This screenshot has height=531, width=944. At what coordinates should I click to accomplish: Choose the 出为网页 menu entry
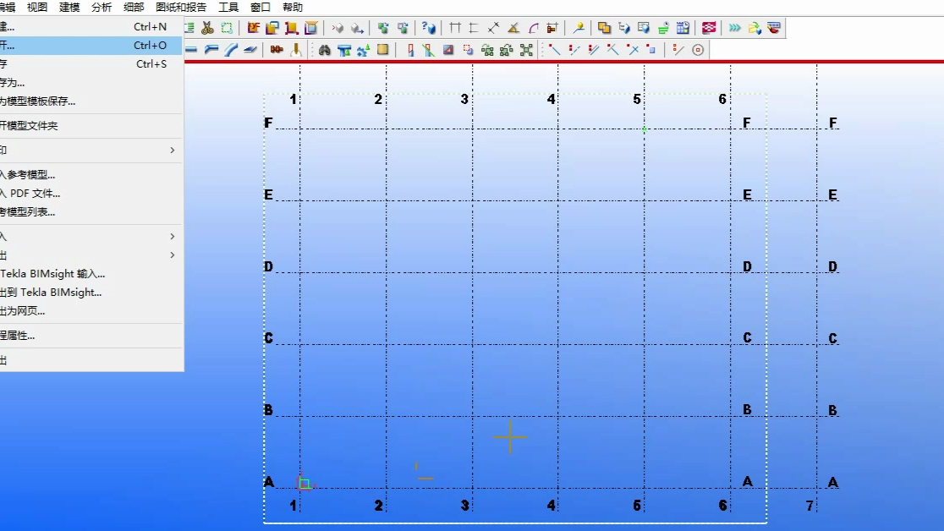(91, 311)
